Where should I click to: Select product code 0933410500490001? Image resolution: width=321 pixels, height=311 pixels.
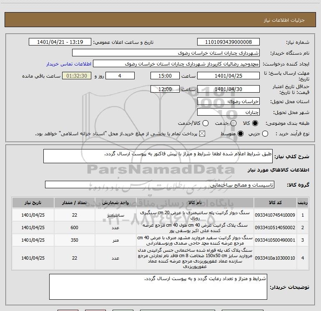pos(275,240)
